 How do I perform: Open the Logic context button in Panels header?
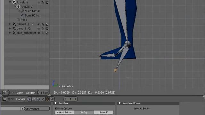29,99
